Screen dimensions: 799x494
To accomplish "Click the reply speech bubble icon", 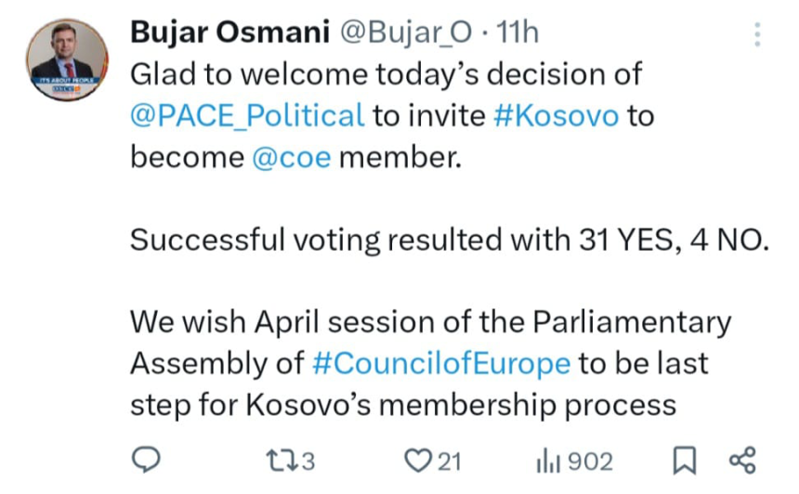I will coord(147,461).
